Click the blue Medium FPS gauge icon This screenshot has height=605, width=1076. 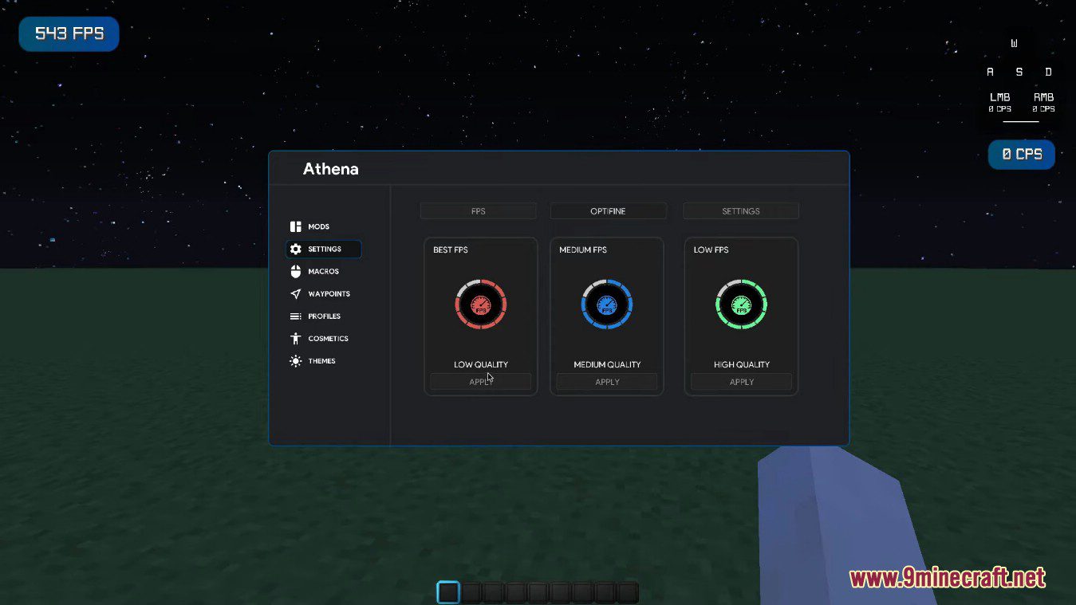coord(607,304)
